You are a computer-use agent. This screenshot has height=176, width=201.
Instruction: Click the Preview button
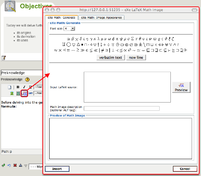[x=181, y=87]
